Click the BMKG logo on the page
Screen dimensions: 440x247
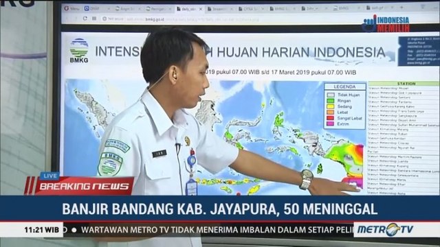pyautogui.click(x=79, y=50)
